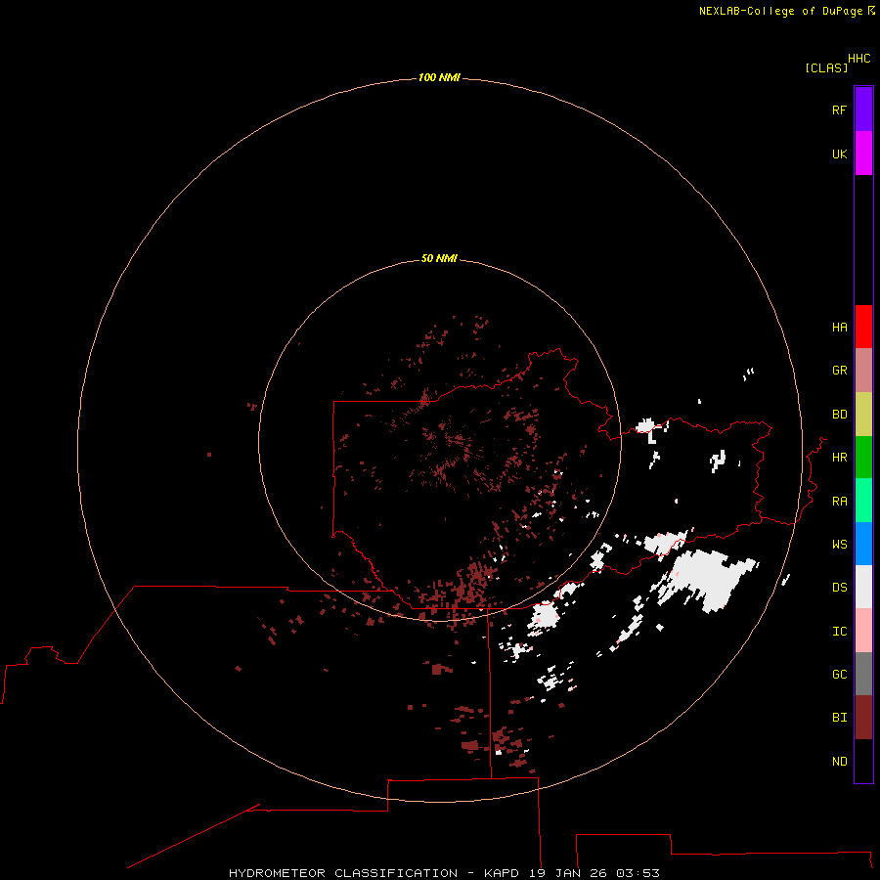Click the RF purple legend swatch
The width and height of the screenshot is (880, 880).
(x=863, y=110)
